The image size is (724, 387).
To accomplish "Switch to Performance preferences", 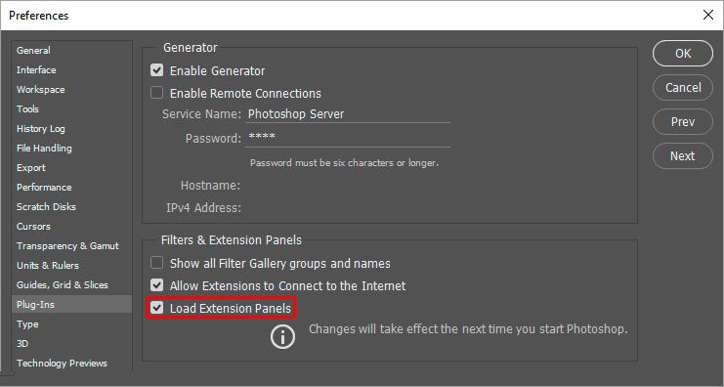I will (44, 187).
